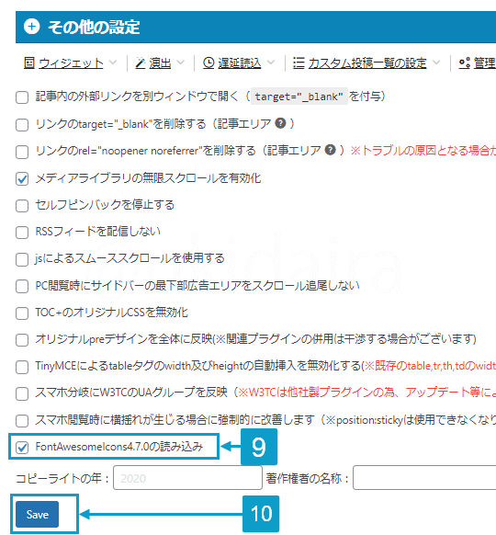Collapse その他の設定 section via plus icon

pos(32,27)
